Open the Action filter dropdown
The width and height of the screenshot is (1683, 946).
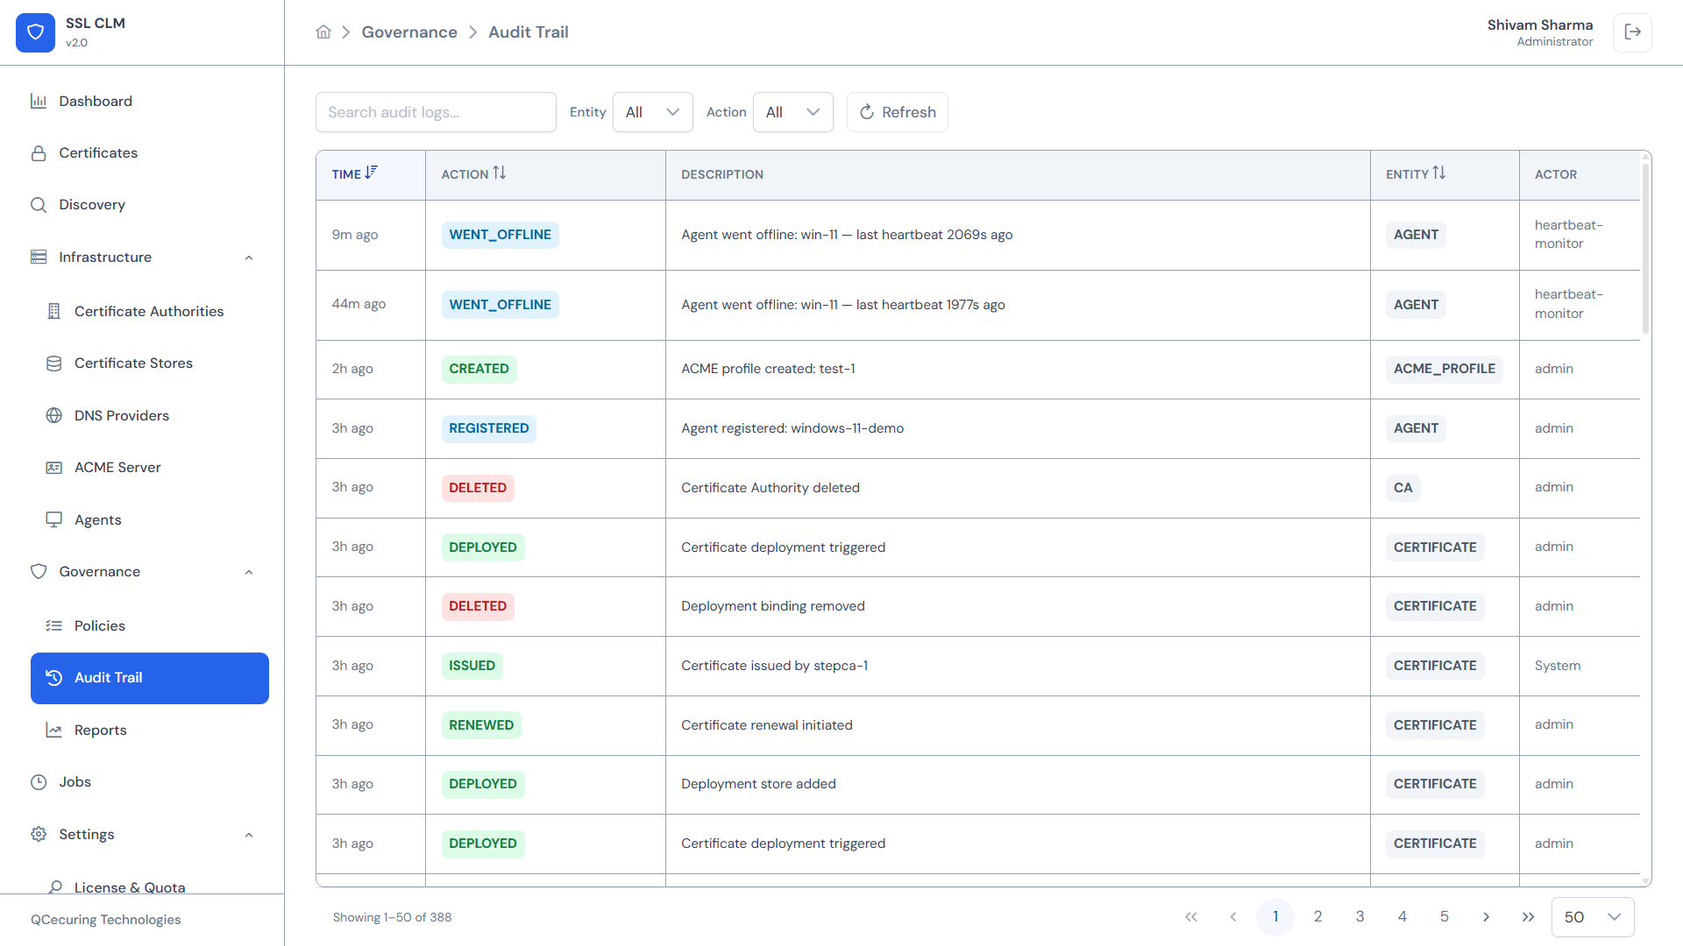(793, 112)
